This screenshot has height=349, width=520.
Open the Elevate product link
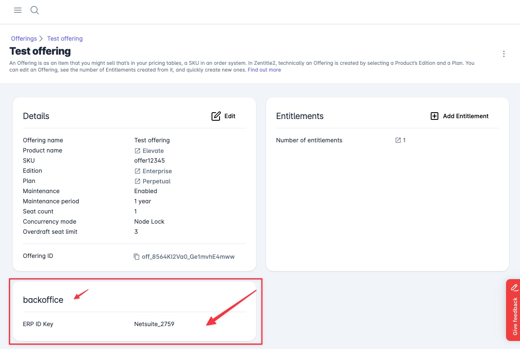coord(153,151)
